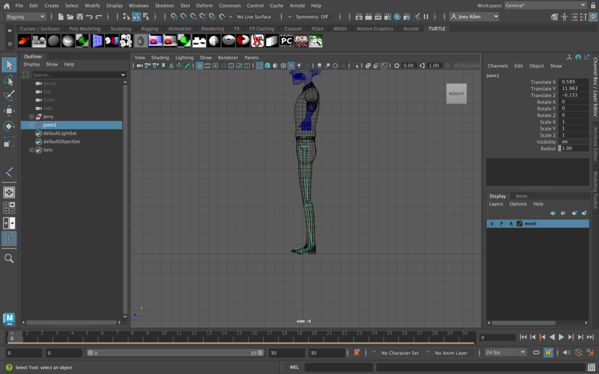Select the Lasso tool in toolbox

pyautogui.click(x=9, y=80)
